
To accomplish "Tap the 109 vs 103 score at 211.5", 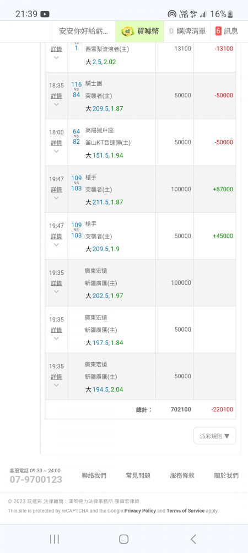I will pyautogui.click(x=76, y=183).
